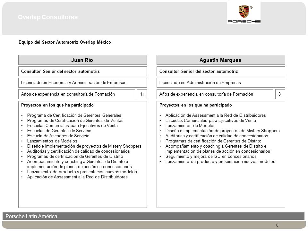Click 'Consultor Senior del sector automotriz' under Juan Río

point(82,71)
